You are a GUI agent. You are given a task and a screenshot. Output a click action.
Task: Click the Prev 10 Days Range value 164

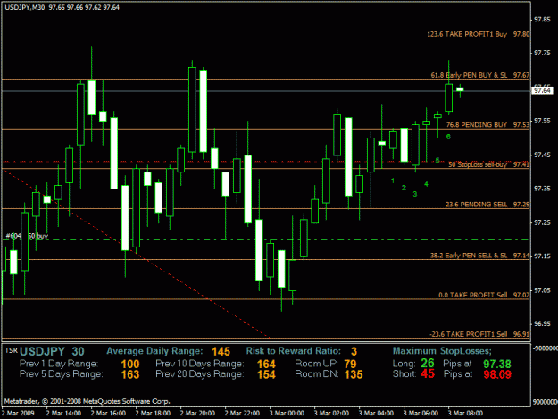pos(266,365)
